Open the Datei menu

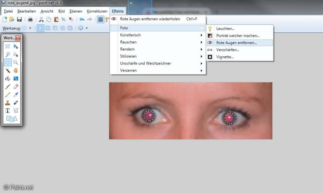point(8,11)
